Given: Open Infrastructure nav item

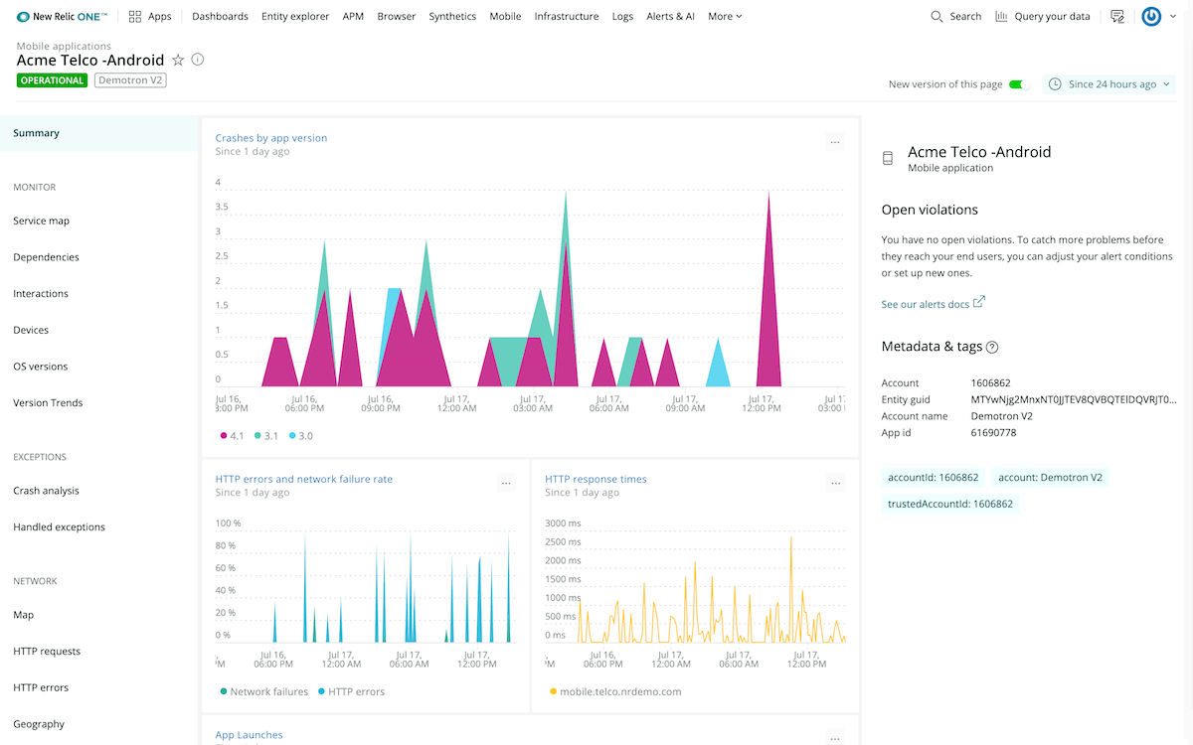Looking at the screenshot, I should [x=567, y=16].
